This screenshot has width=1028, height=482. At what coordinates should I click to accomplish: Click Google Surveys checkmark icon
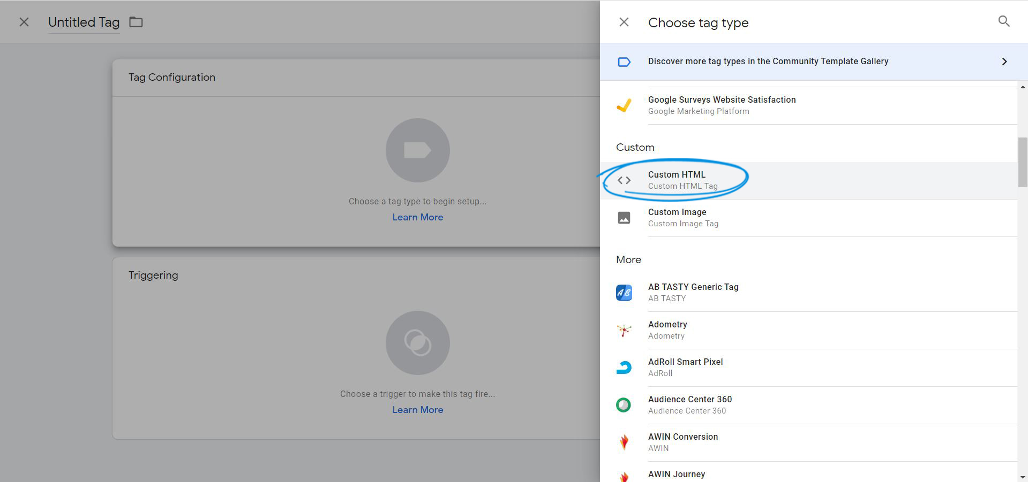[x=624, y=105]
